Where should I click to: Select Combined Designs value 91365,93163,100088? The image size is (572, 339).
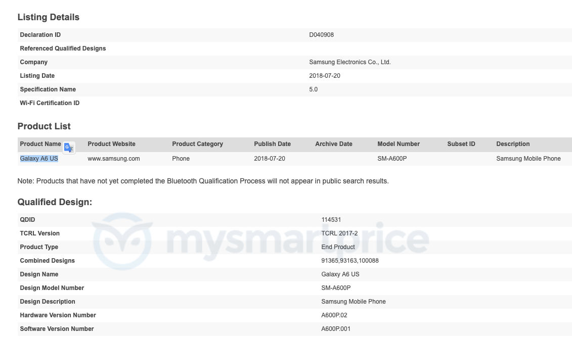pos(350,261)
